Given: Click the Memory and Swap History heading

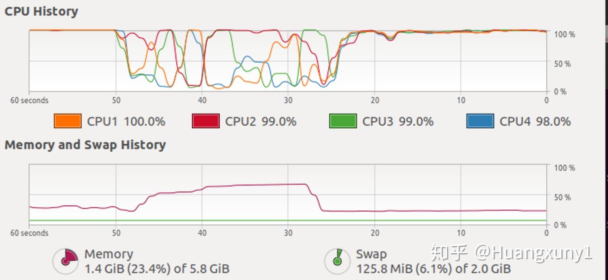Looking at the screenshot, I should (x=85, y=145).
